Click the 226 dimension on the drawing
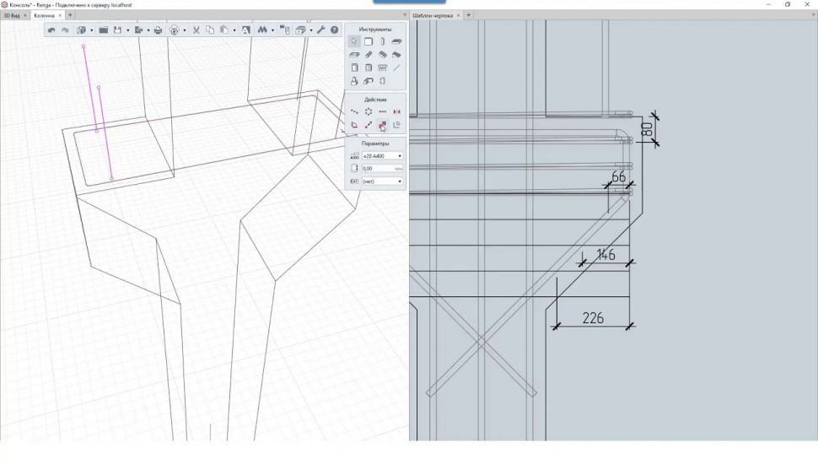This screenshot has width=818, height=460. (x=593, y=318)
